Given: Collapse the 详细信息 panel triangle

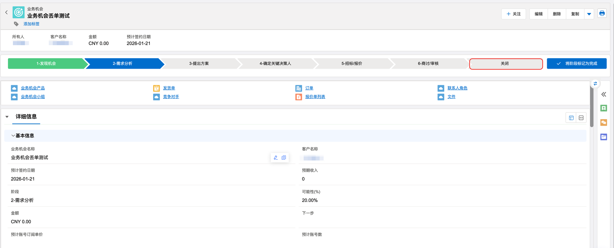Looking at the screenshot, I should click(7, 117).
